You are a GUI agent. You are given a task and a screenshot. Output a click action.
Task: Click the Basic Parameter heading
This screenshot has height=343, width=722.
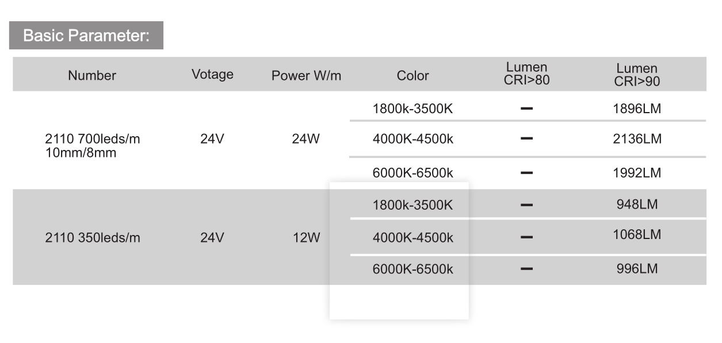pyautogui.click(x=86, y=36)
